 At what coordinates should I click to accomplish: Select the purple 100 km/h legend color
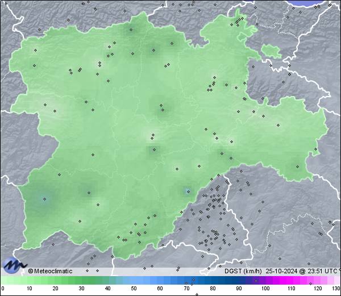point(265,281)
